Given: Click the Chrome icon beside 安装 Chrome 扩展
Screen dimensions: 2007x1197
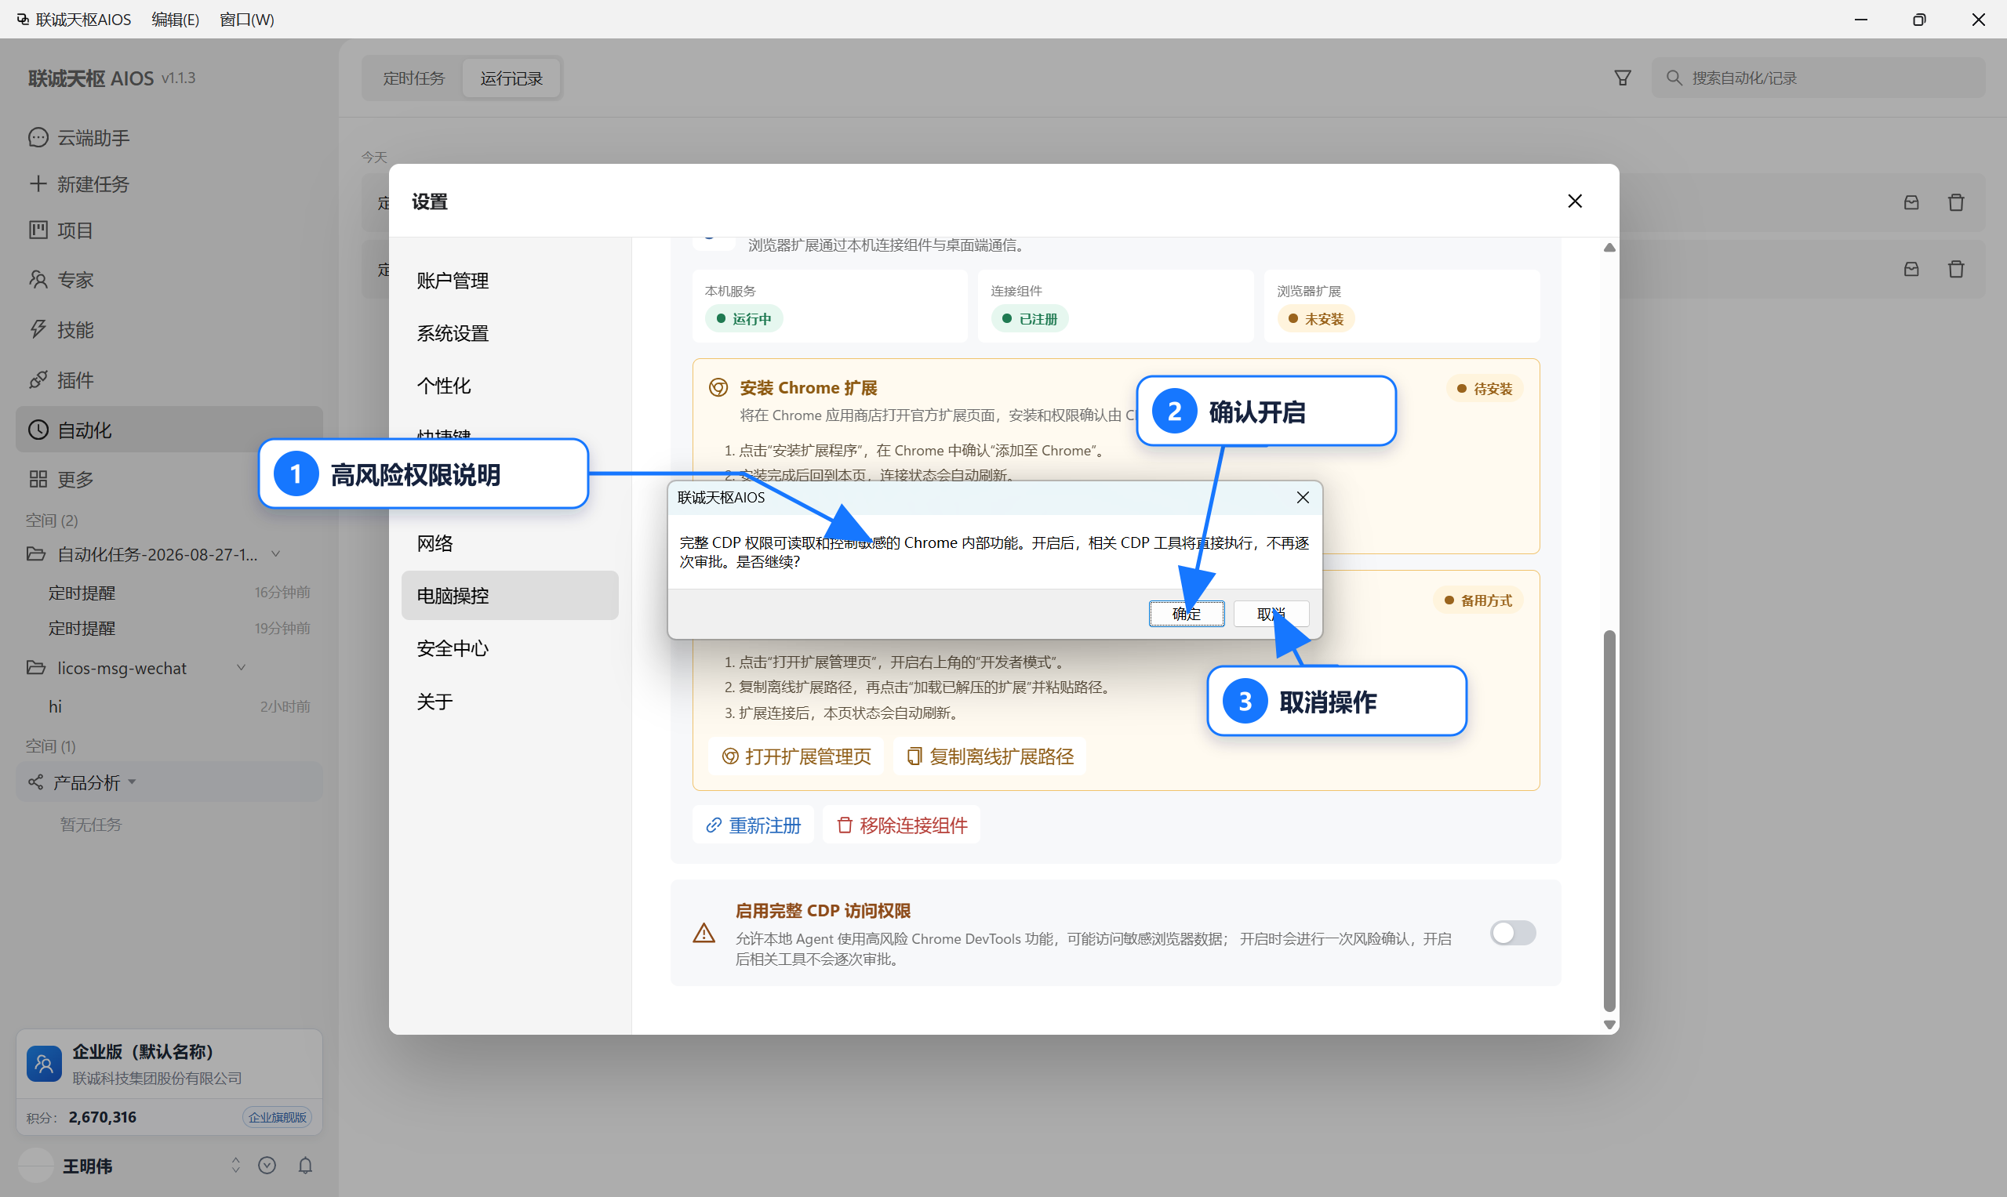Looking at the screenshot, I should tap(718, 388).
